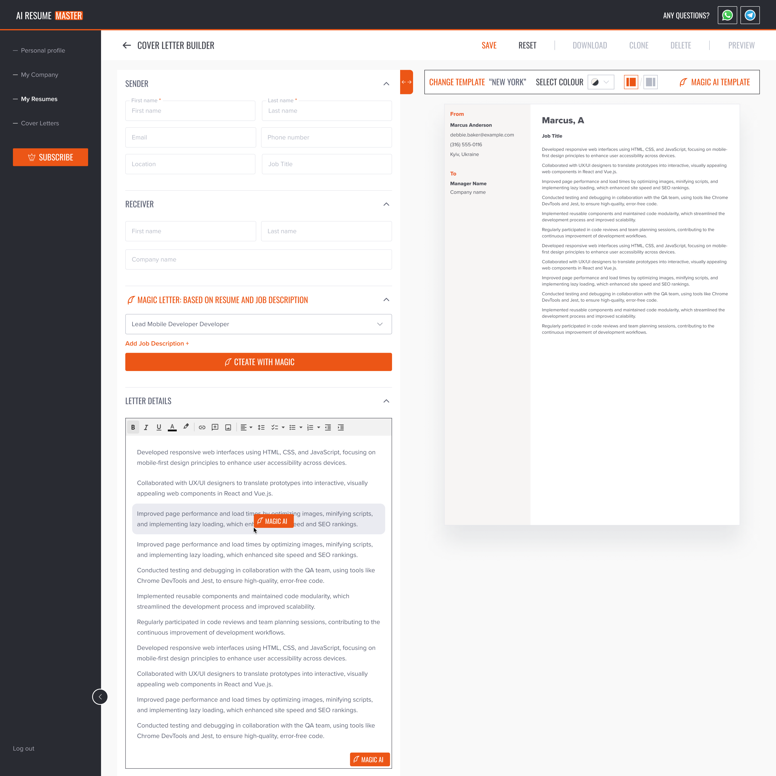
Task: Increase the paragraph indent
Action: (x=341, y=427)
